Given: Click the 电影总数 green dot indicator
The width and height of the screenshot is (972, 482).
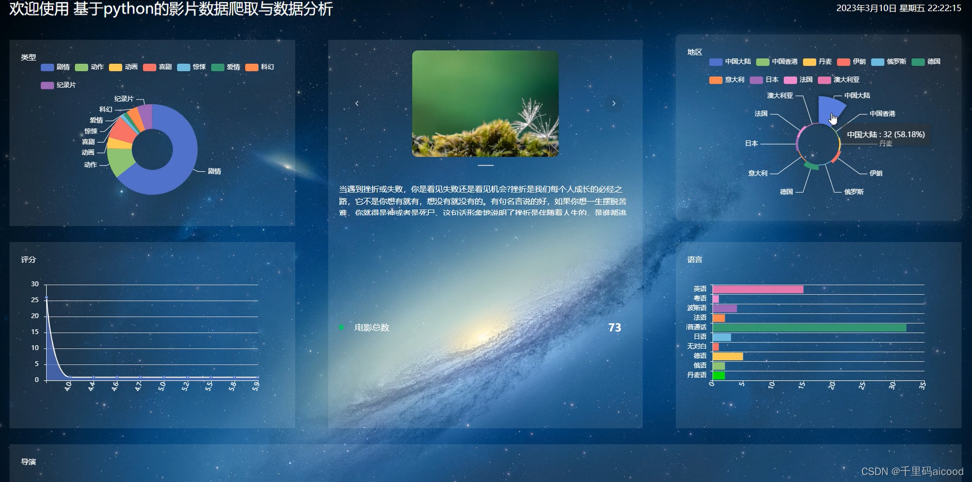Looking at the screenshot, I should coord(341,327).
